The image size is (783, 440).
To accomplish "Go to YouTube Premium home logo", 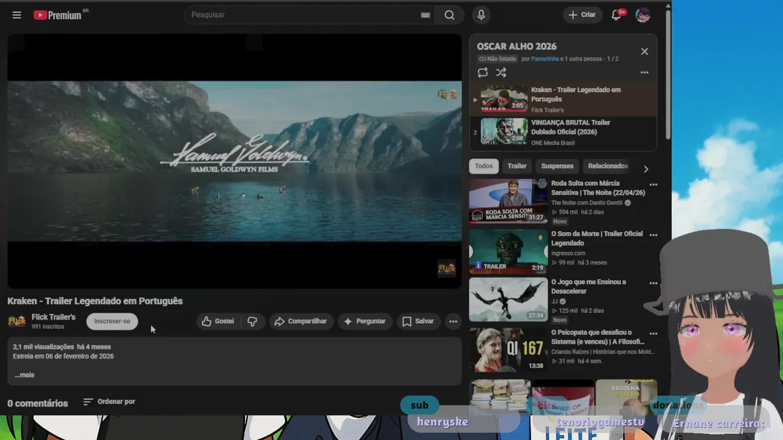I will tap(59, 15).
